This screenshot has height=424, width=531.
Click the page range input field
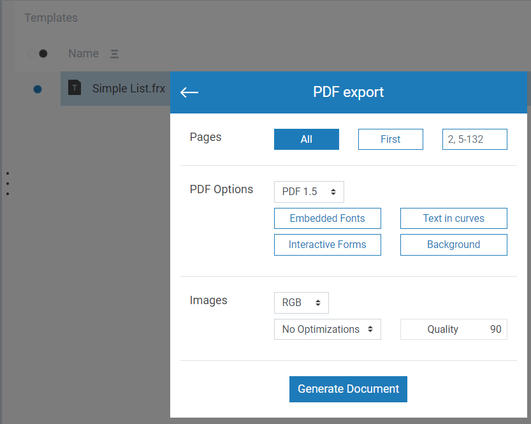pos(474,140)
